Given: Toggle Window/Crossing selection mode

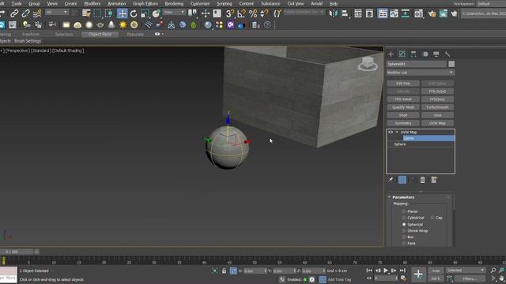Looking at the screenshot, I should pos(109,13).
